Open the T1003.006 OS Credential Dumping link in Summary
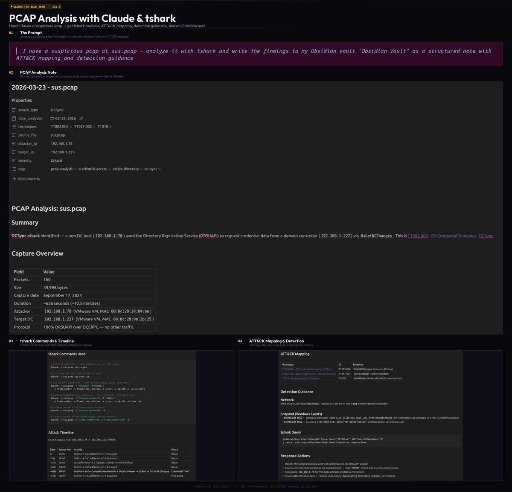This screenshot has height=492, width=512. (451, 236)
